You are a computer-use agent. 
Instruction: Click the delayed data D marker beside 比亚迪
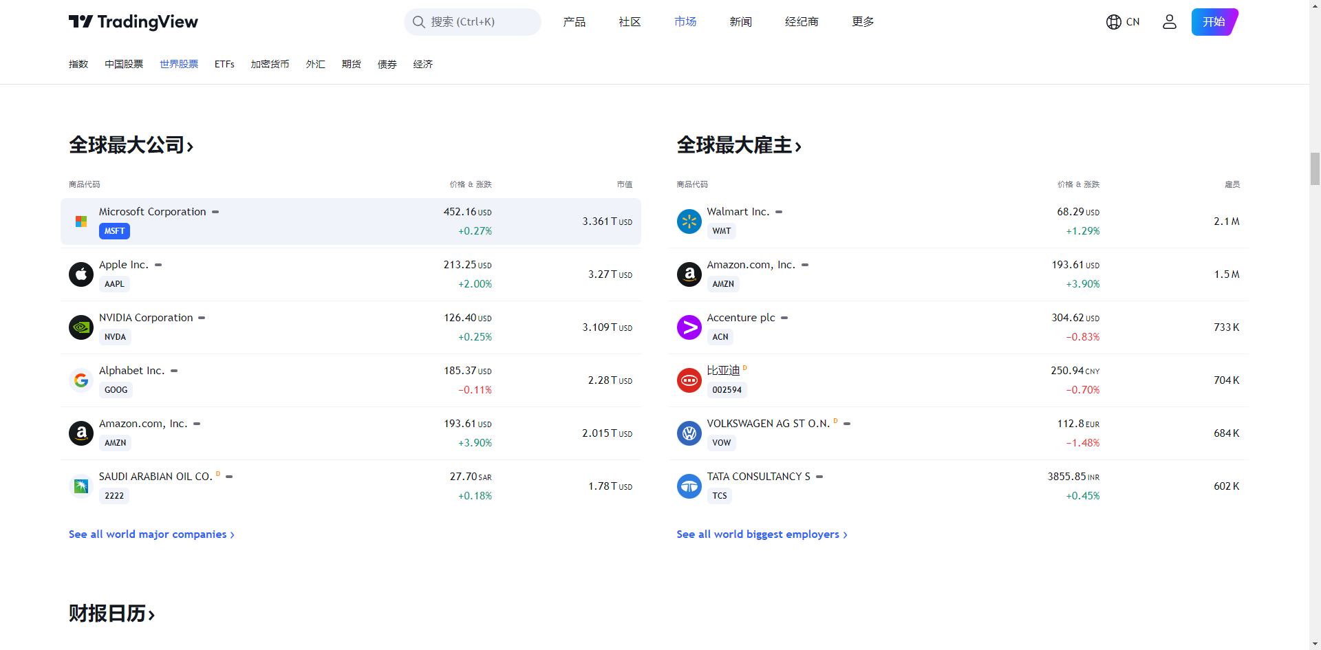point(745,368)
